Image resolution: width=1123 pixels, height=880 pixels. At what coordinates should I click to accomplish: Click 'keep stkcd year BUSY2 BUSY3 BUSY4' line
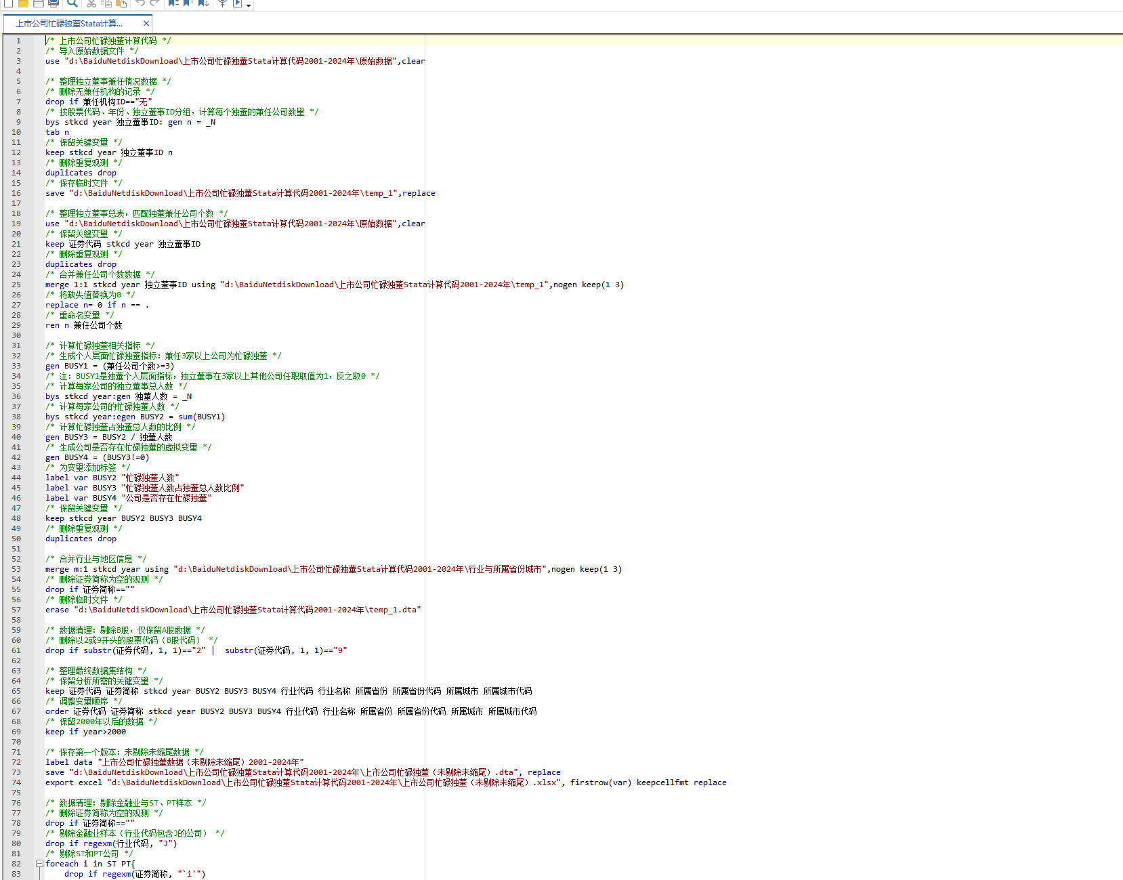(x=123, y=518)
